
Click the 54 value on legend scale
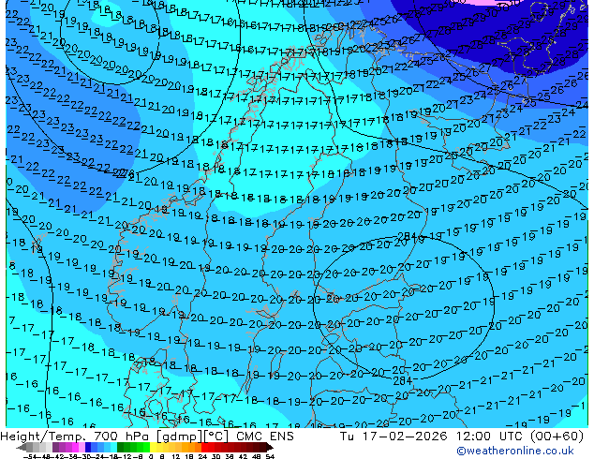(270, 456)
